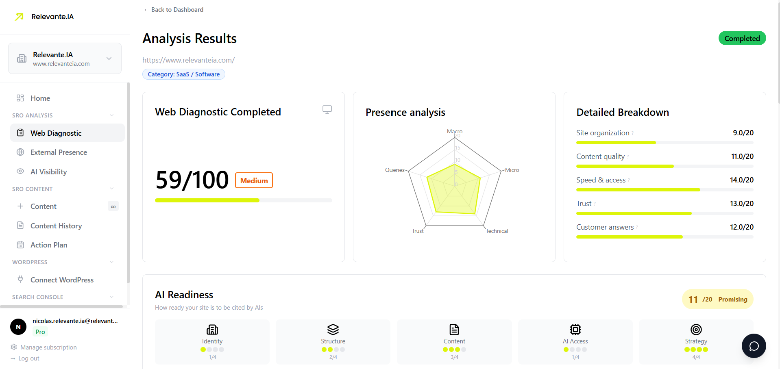The image size is (780, 369).
Task: Click the AI Access chip icon
Action: click(x=575, y=330)
